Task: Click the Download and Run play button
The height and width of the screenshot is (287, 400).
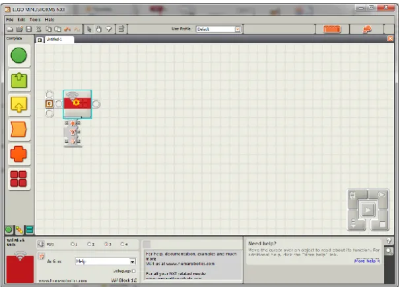Action: 368,210
